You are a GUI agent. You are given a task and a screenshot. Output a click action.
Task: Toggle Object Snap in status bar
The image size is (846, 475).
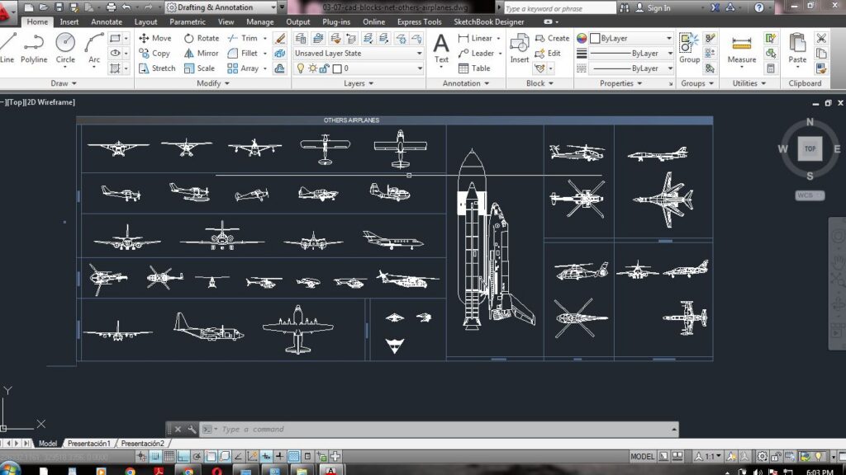(211, 457)
